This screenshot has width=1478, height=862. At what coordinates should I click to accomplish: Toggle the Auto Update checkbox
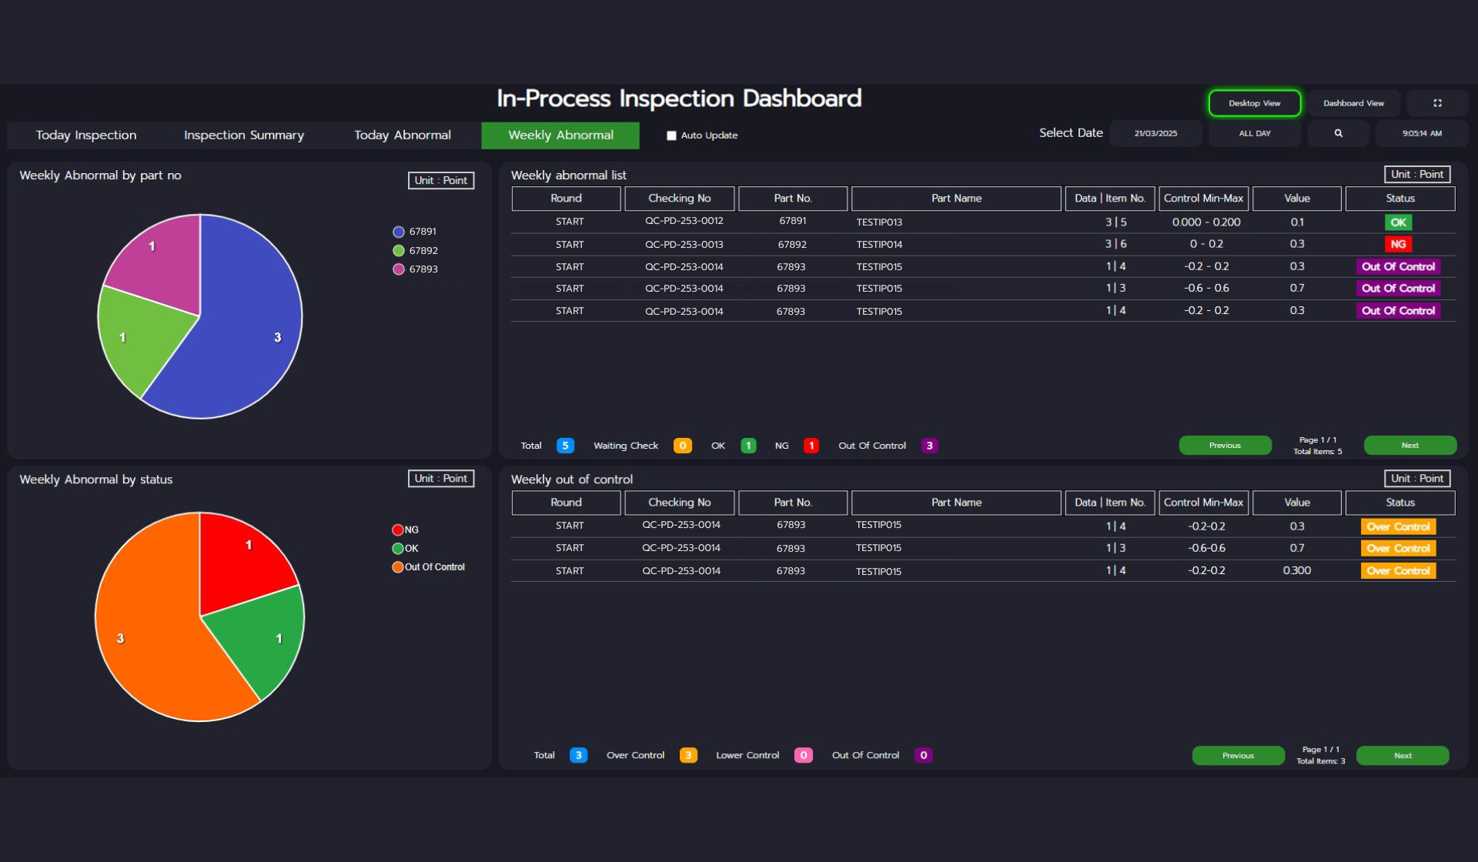tap(671, 135)
